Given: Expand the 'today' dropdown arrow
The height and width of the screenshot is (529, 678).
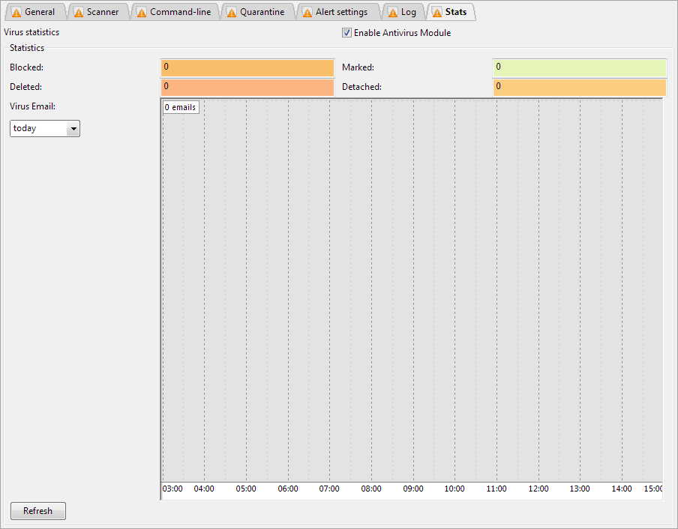Looking at the screenshot, I should coord(73,129).
